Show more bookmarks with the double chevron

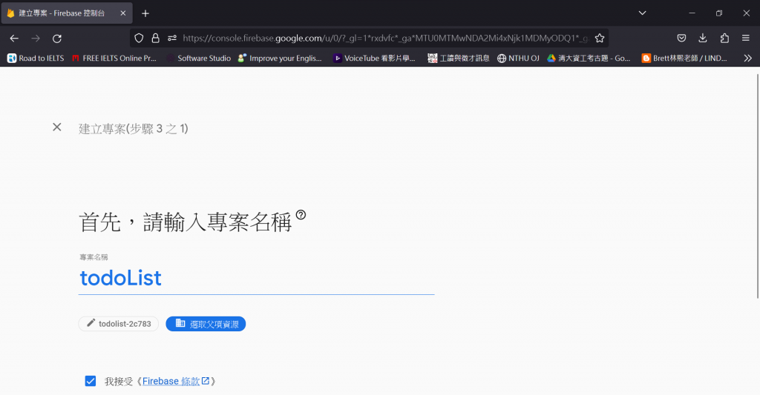[748, 58]
